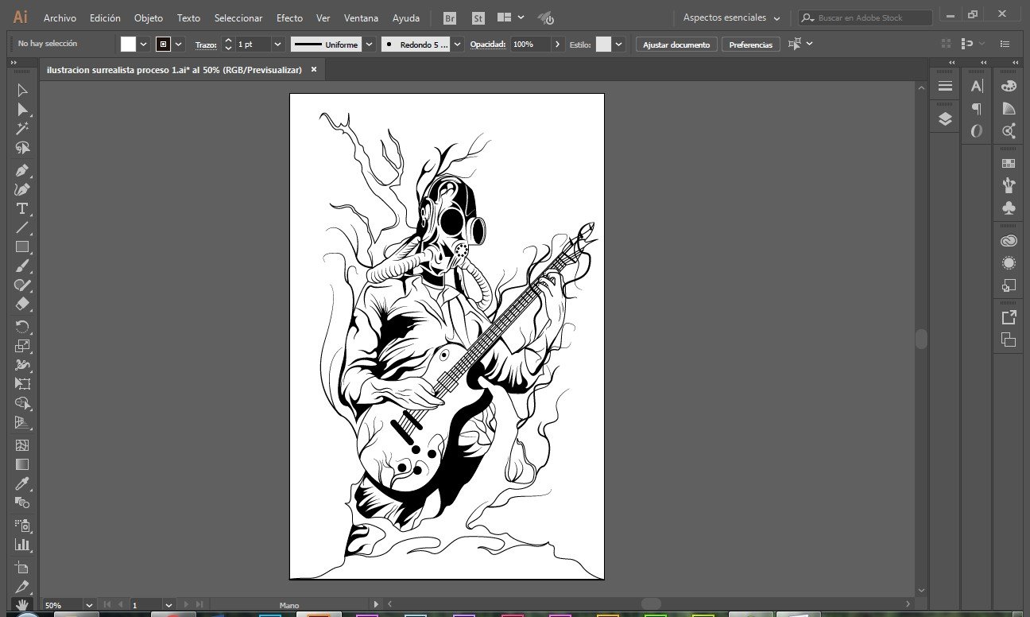Choose the Artboard tool

(x=22, y=568)
